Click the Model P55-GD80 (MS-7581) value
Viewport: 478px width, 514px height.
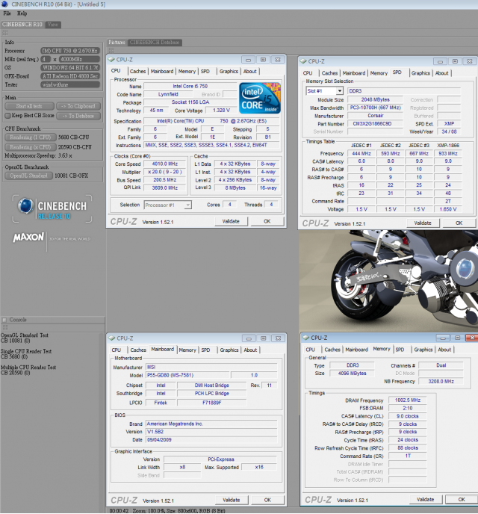click(x=187, y=375)
